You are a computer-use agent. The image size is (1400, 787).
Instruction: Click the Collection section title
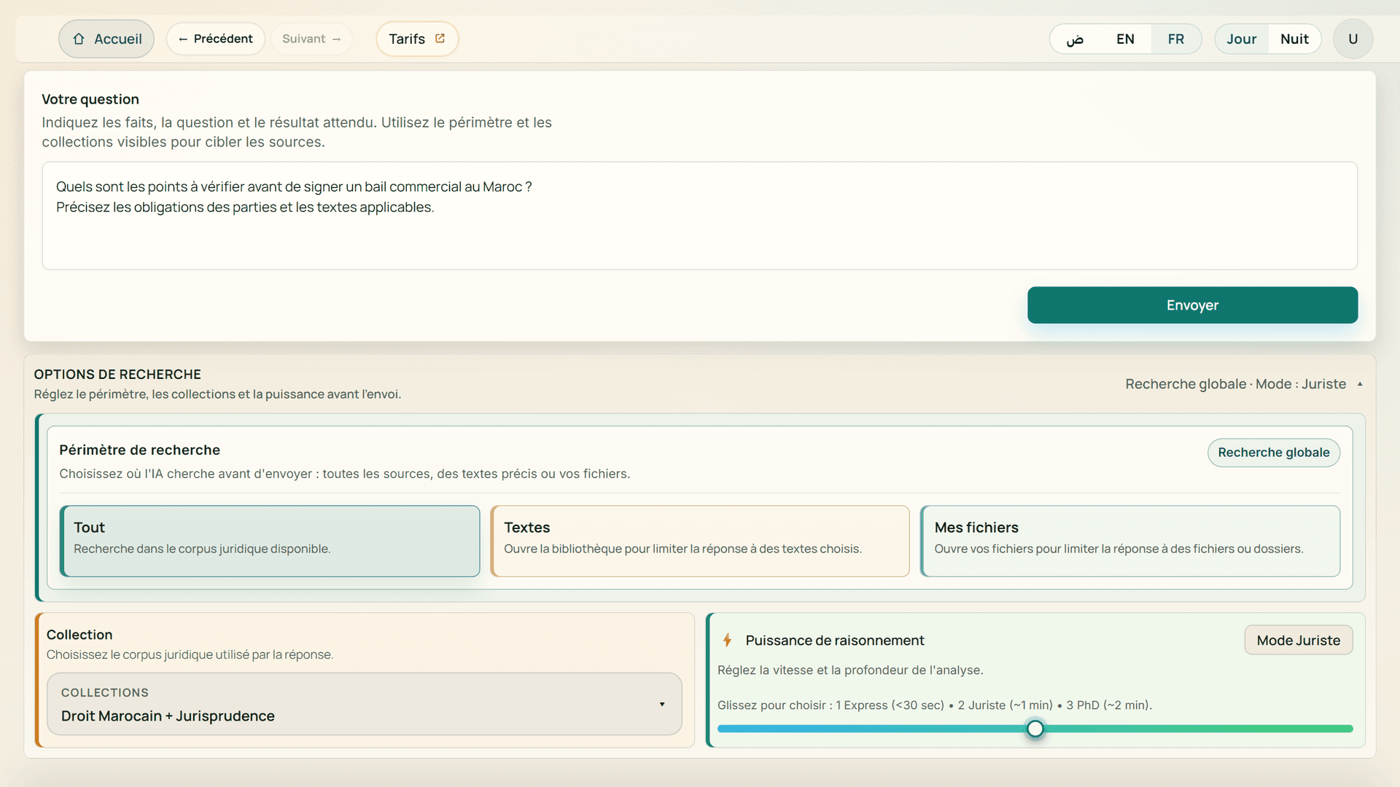pos(79,635)
